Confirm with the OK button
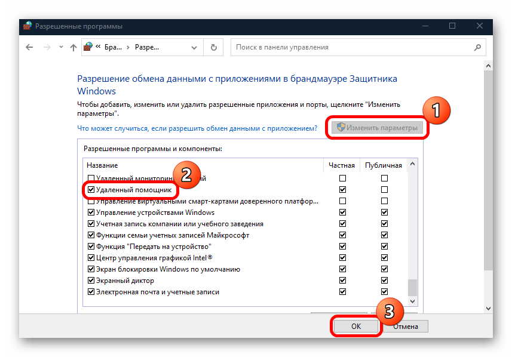The width and height of the screenshot is (512, 357). pos(356,327)
